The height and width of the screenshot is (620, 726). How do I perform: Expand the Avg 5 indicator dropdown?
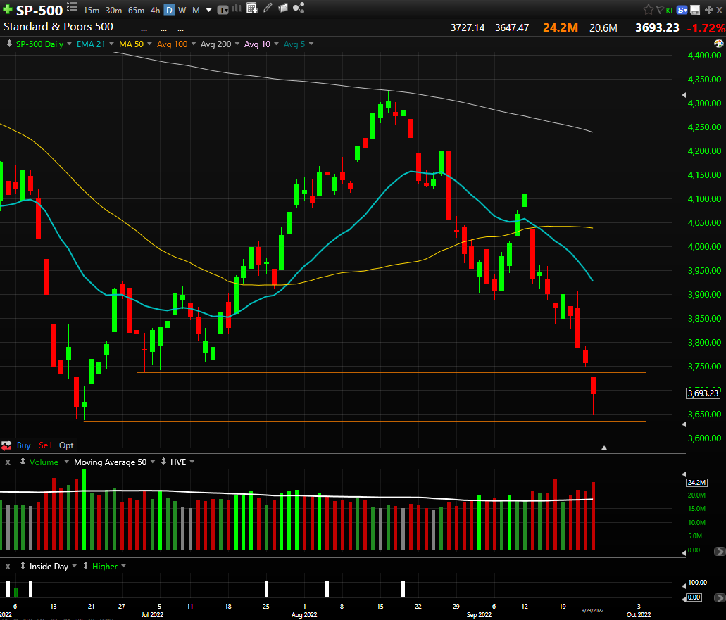pos(311,44)
